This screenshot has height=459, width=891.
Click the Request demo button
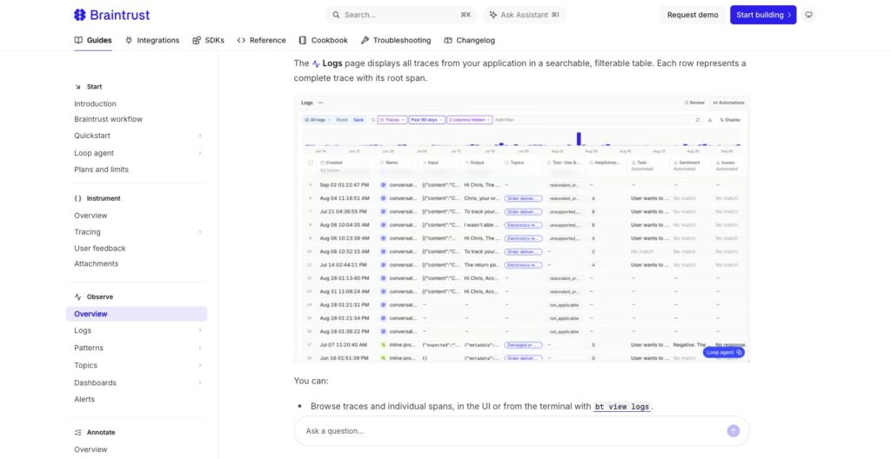coord(693,15)
